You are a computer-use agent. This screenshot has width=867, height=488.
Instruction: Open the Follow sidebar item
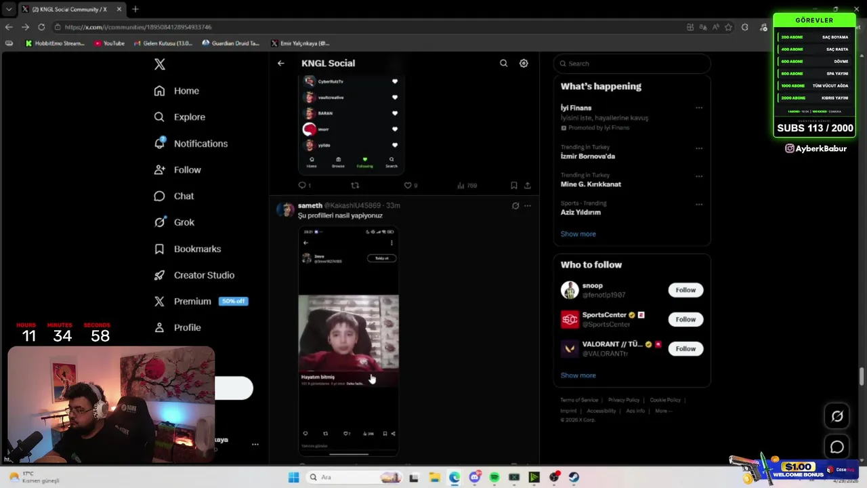177,170
